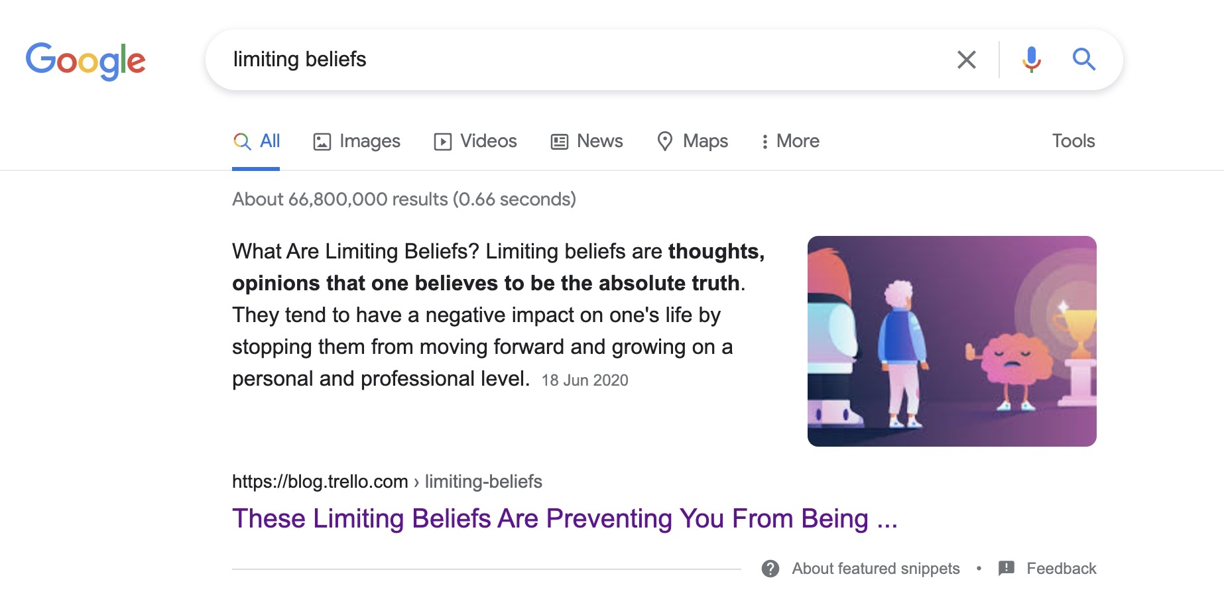Click the blue search magnifier icon
This screenshot has height=615, width=1224.
click(x=1084, y=60)
